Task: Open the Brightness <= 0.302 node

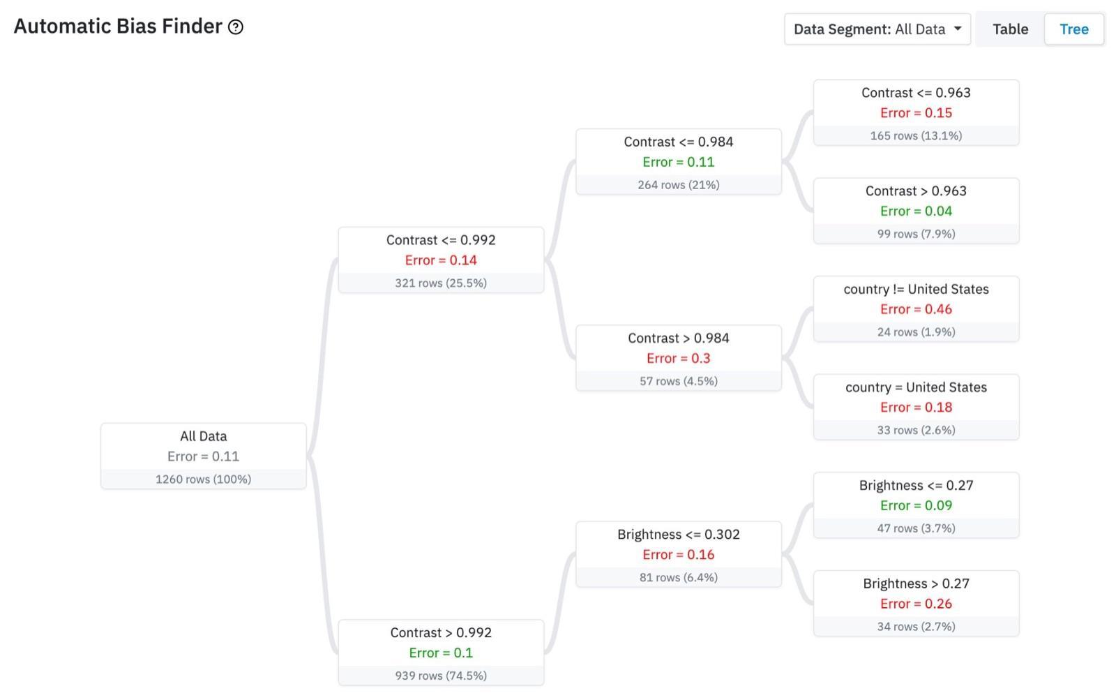Action: click(679, 555)
